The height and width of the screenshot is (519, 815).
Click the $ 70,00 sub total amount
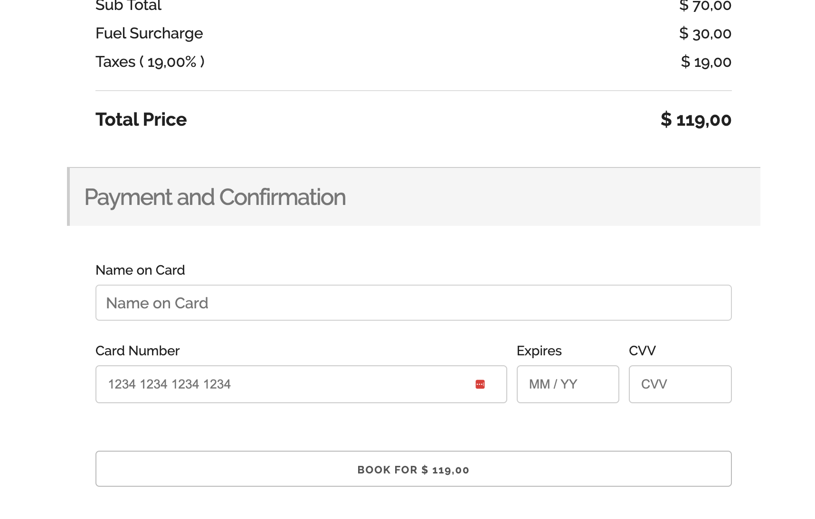click(705, 6)
